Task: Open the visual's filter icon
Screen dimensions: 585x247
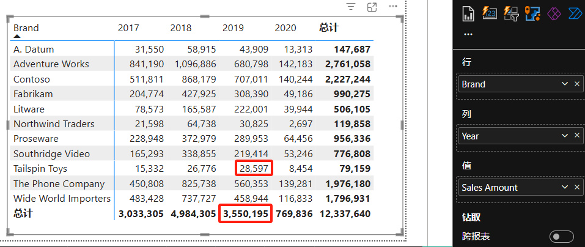Action: pos(351,7)
